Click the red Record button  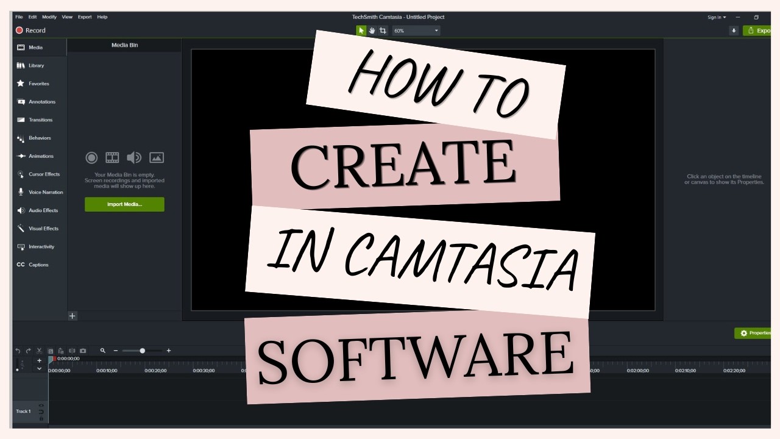(x=30, y=30)
